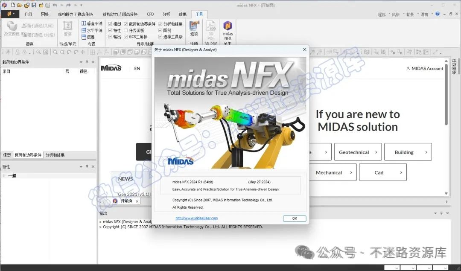Image resolution: width=461 pixels, height=271 pixels.
Task: Click the Open folder icon in quick access toolbar
Action: pos(20,5)
